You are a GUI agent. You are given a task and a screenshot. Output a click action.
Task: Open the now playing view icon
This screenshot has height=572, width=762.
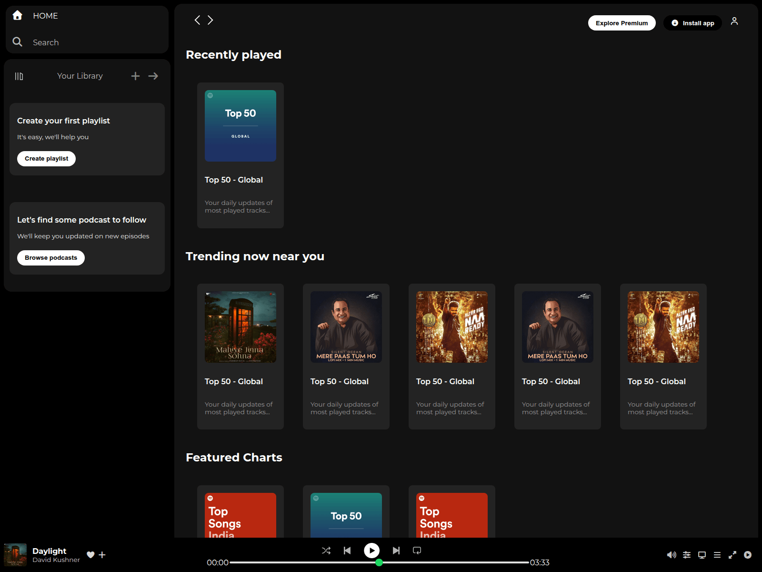(x=748, y=555)
